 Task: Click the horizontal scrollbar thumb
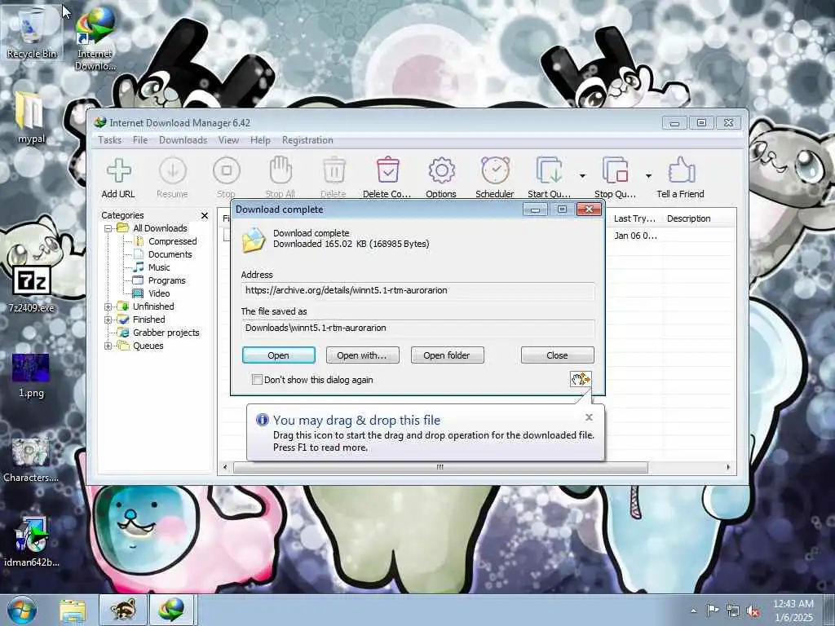[x=440, y=467]
